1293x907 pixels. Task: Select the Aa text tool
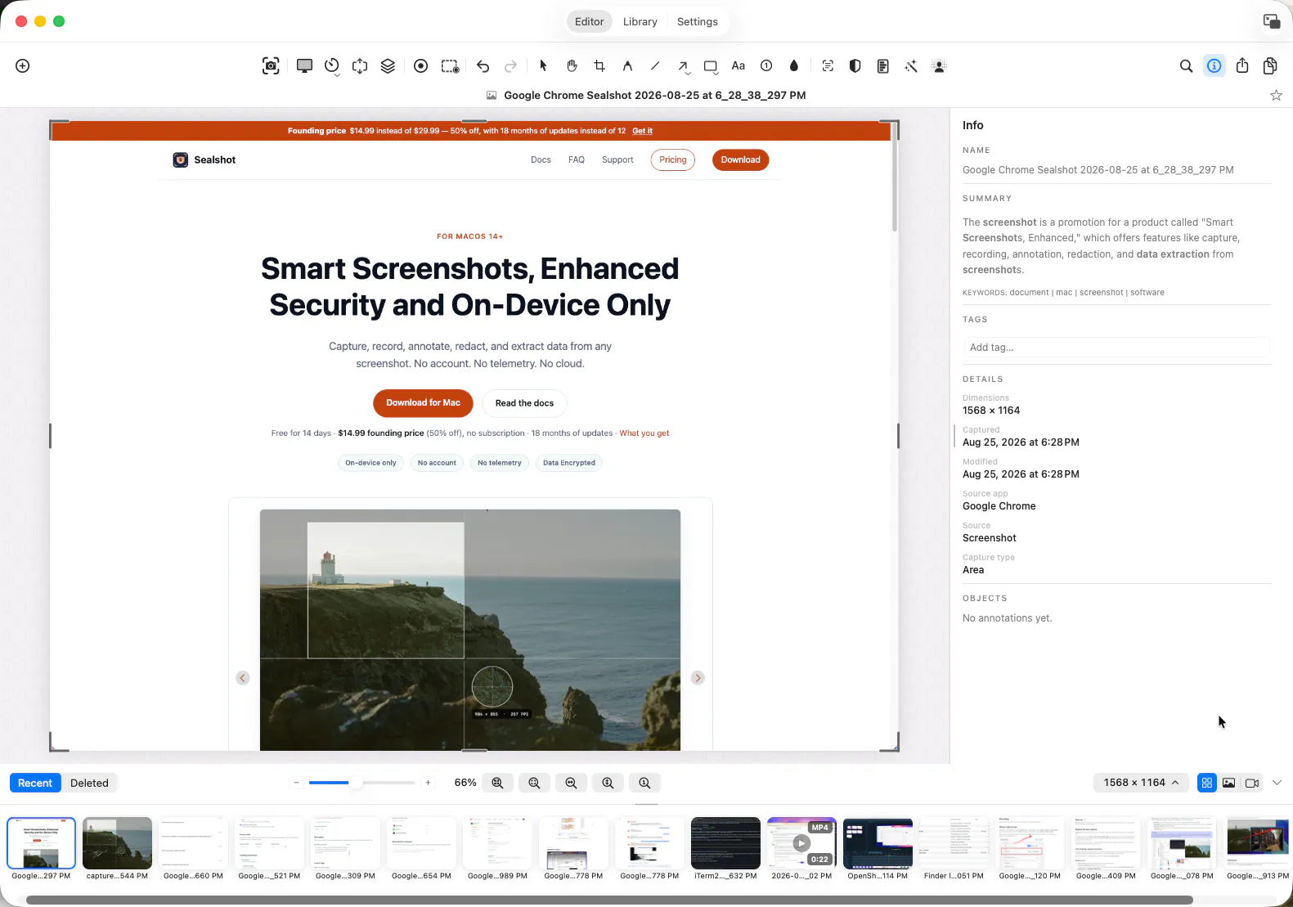[739, 65]
